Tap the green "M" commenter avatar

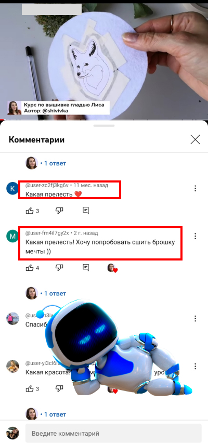12,236
